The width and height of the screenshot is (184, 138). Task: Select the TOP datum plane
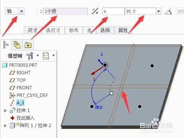click(21, 80)
